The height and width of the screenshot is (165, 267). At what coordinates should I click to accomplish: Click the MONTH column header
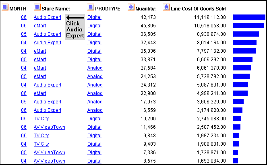18,9
